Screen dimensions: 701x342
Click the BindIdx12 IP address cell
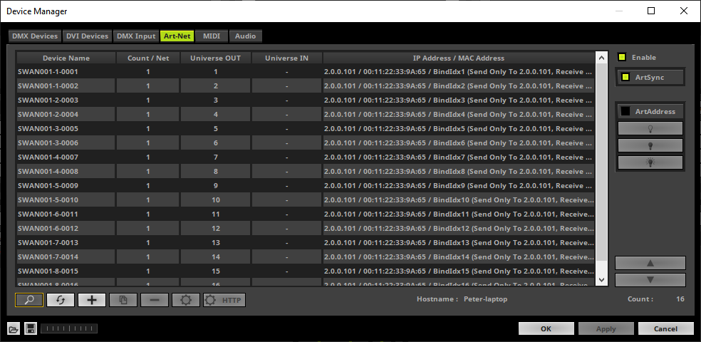(x=459, y=229)
